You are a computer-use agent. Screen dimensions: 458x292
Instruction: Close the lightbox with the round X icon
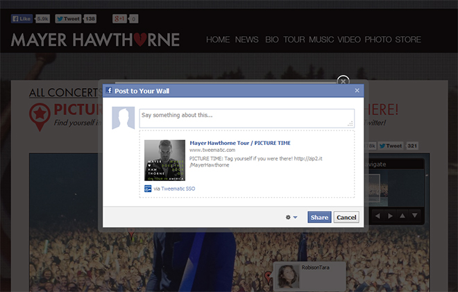343,81
